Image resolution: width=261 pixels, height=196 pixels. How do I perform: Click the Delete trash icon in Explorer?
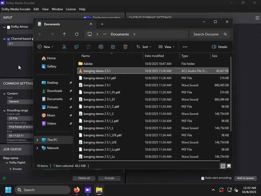(x=125, y=47)
